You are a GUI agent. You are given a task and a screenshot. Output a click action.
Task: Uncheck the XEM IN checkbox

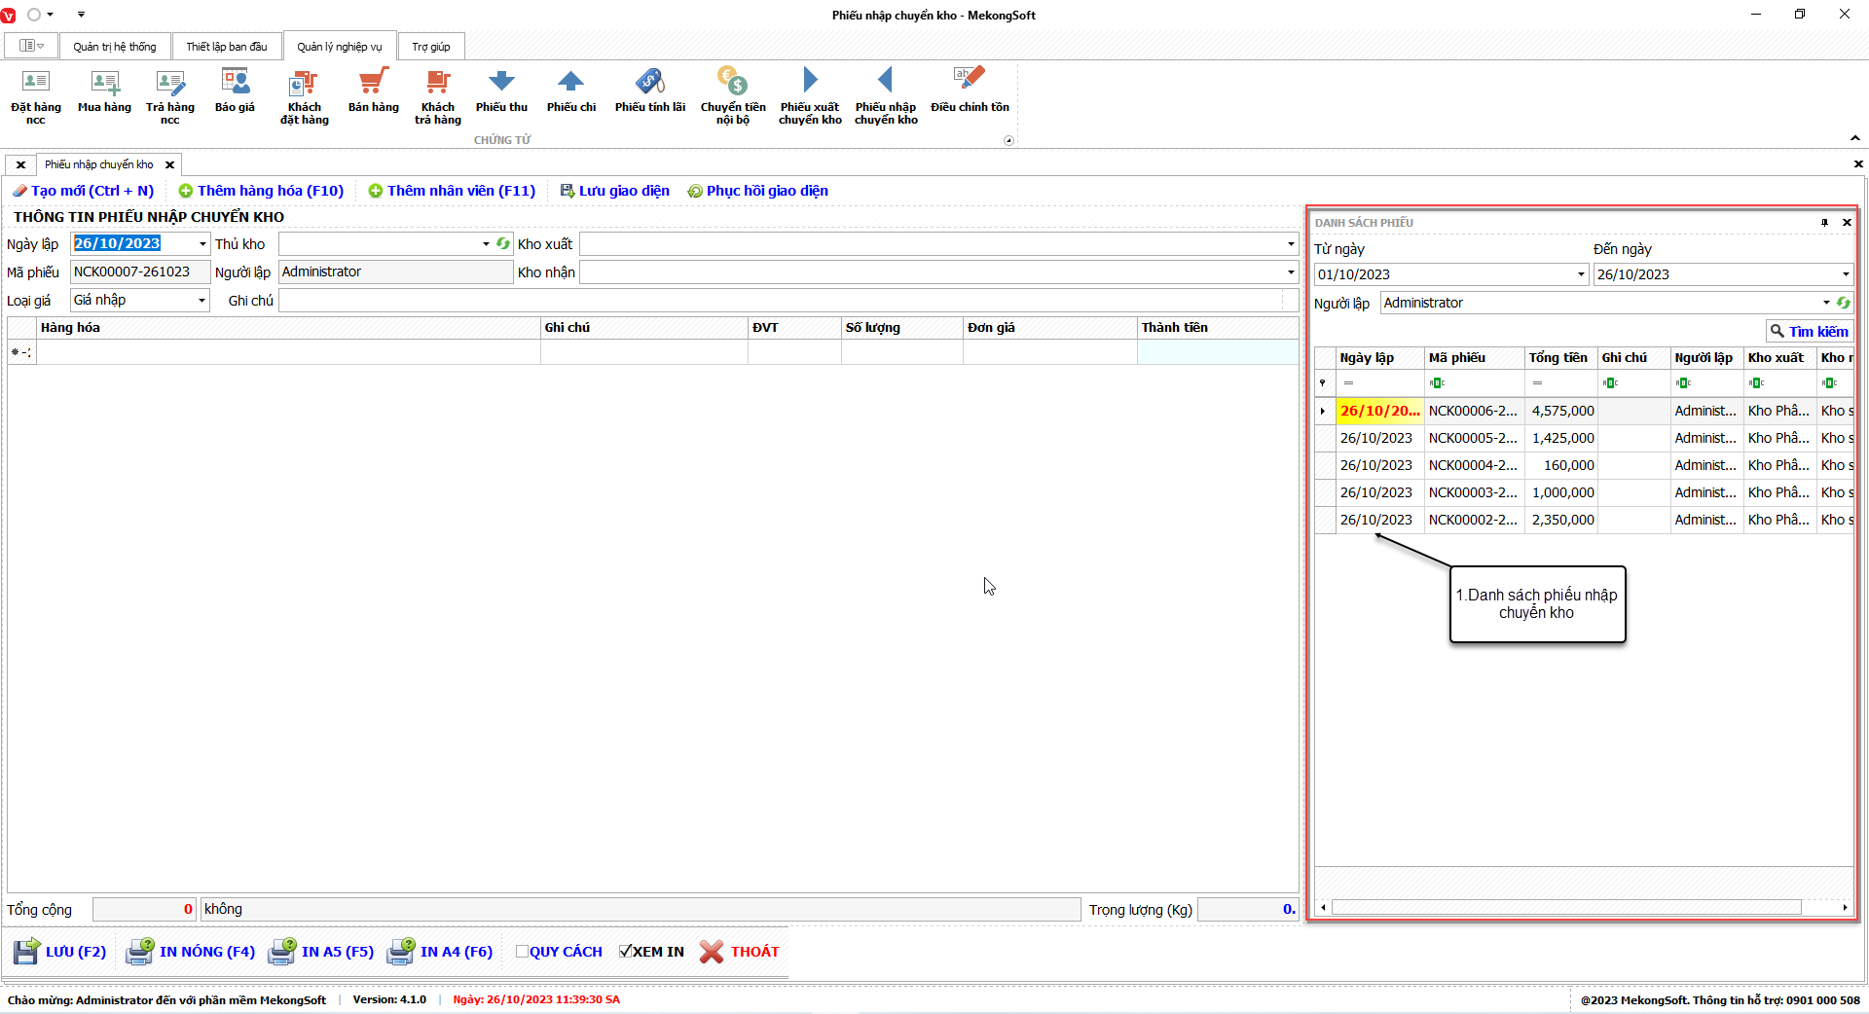click(x=625, y=952)
